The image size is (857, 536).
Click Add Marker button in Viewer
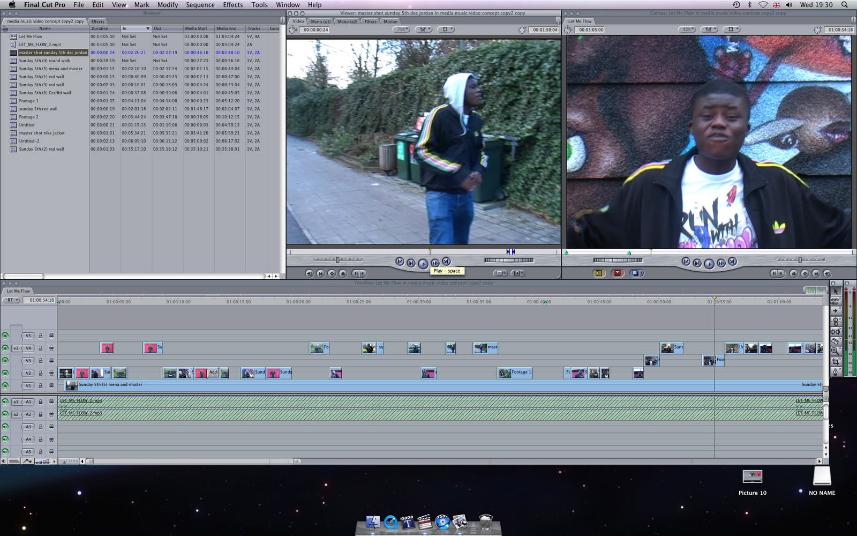point(343,273)
